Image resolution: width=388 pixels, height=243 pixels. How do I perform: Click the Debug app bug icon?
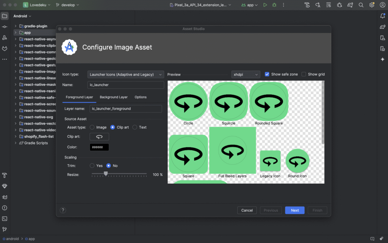[x=274, y=5]
